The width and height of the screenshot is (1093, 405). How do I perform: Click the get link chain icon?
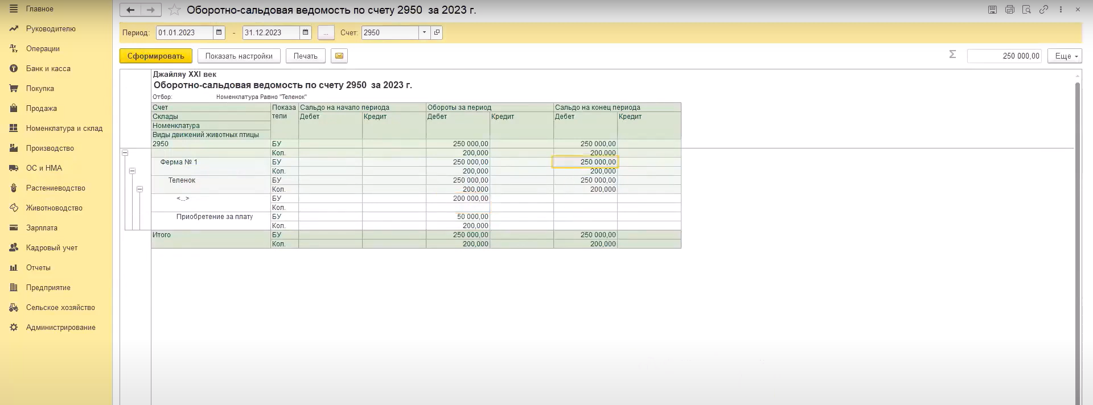click(1043, 10)
